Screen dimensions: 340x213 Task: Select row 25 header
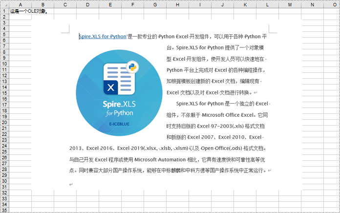pyautogui.click(x=4, y=151)
